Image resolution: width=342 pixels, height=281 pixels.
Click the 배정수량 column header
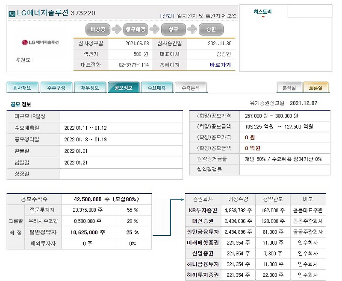238,199
